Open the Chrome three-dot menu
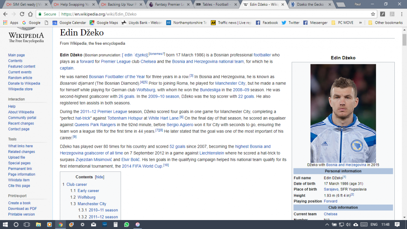The height and width of the screenshot is (229, 407). pyautogui.click(x=402, y=14)
